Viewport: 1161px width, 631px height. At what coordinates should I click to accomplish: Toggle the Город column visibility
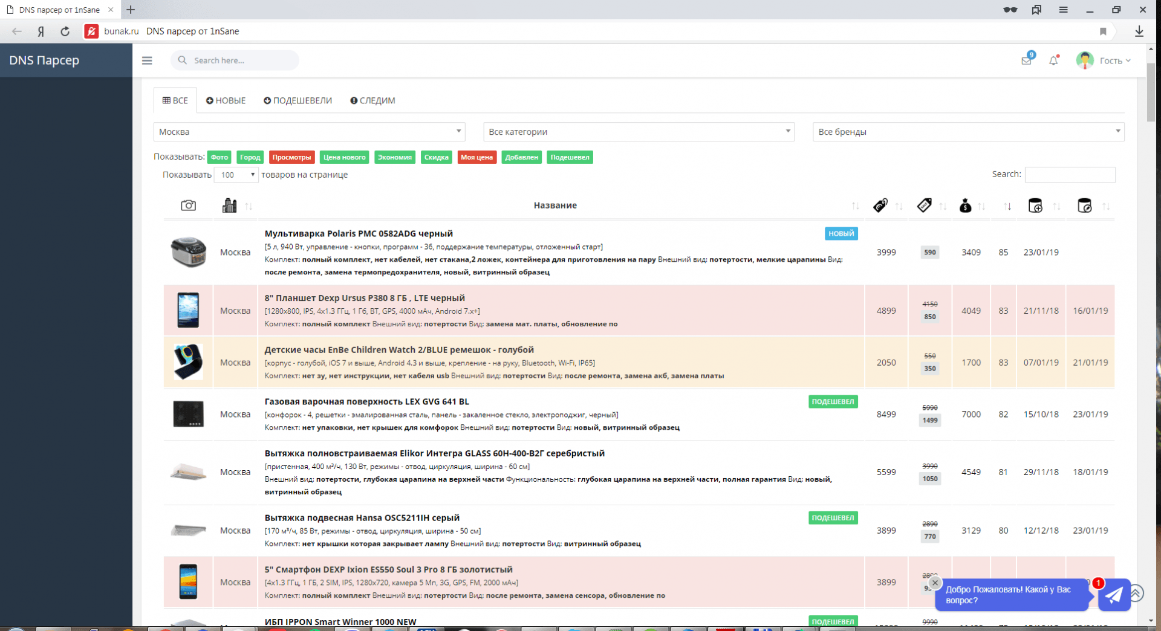click(250, 157)
